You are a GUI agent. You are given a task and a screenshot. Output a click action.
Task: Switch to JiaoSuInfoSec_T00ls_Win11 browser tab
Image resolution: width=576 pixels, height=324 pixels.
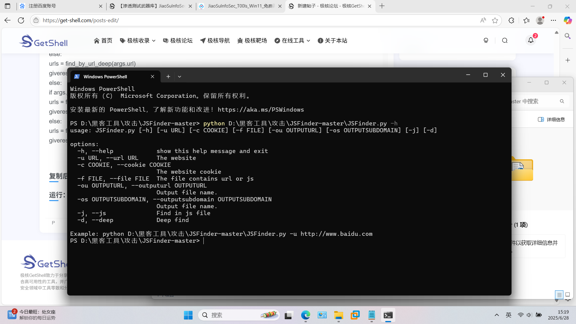coord(241,6)
